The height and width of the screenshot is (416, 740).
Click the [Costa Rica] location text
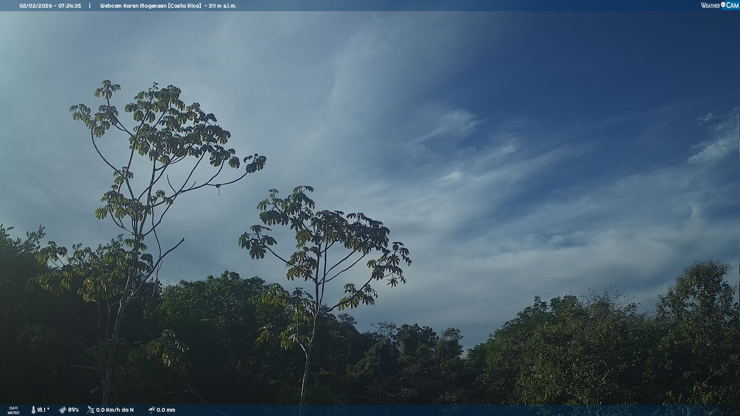(185, 6)
